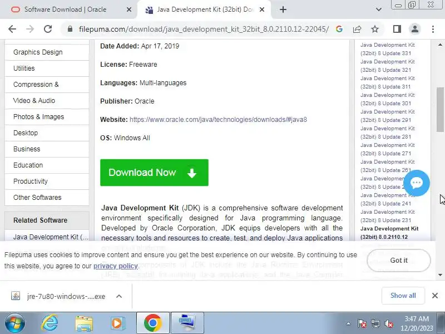The height and width of the screenshot is (334, 445).
Task: Open Desktop category
Action: point(47,133)
